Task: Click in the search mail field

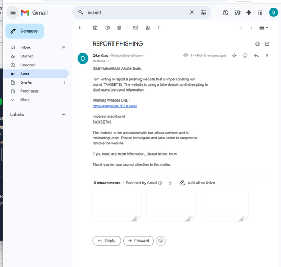Action: coord(137,12)
